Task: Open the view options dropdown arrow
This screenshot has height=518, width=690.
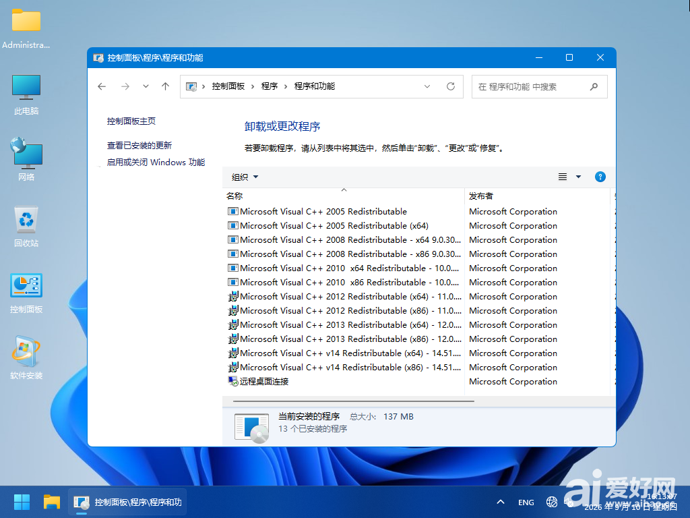Action: (579, 177)
